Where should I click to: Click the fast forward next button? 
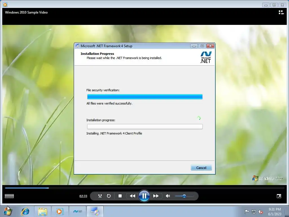click(x=156, y=196)
